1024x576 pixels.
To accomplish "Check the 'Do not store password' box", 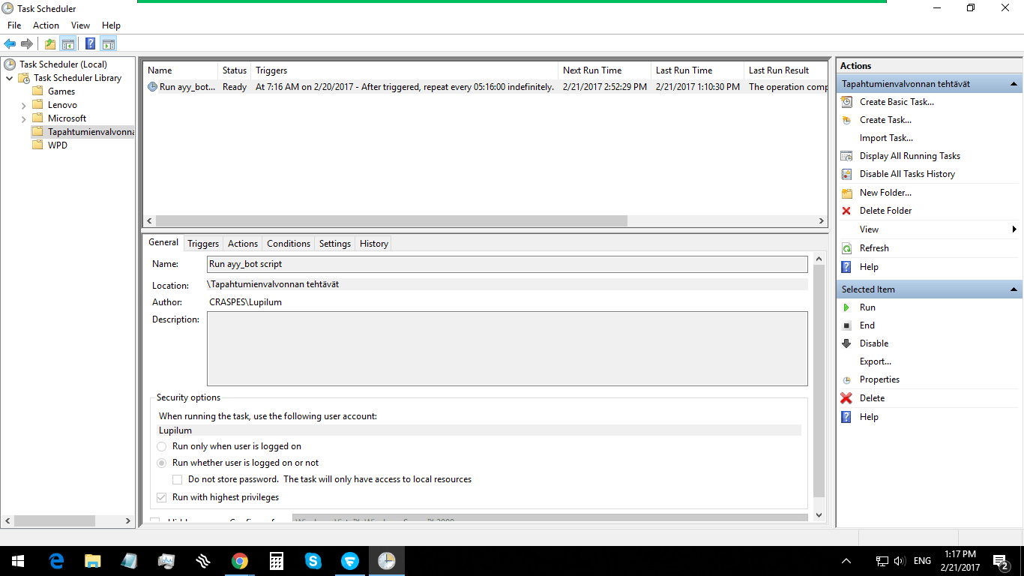I will coord(178,479).
